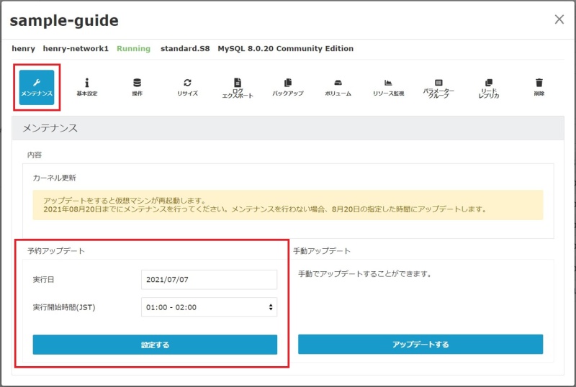Click the kernel update warning banner
576x387 pixels.
pyautogui.click(x=288, y=205)
